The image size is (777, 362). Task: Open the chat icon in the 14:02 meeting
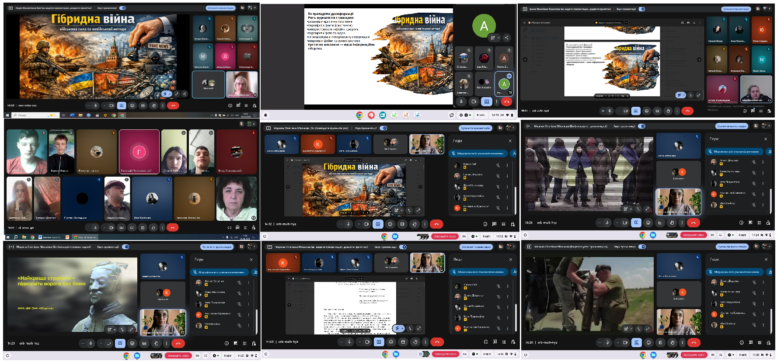238,105
